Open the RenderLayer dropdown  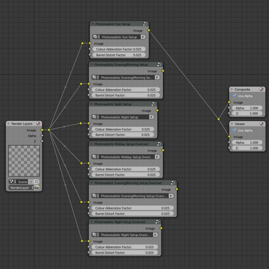click(21, 188)
